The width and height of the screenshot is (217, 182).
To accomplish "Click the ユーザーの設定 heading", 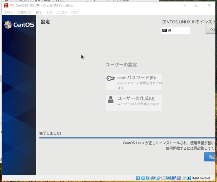I will tap(121, 65).
